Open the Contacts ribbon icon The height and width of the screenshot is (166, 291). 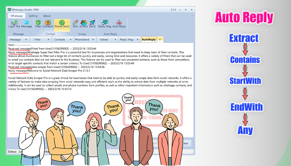48,24
